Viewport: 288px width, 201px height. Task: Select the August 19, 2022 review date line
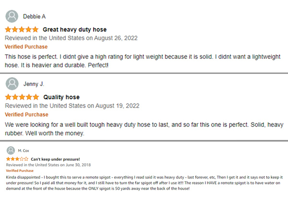point(72,106)
